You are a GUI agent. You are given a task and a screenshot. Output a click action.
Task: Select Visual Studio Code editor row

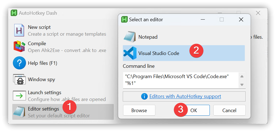coord(184,53)
